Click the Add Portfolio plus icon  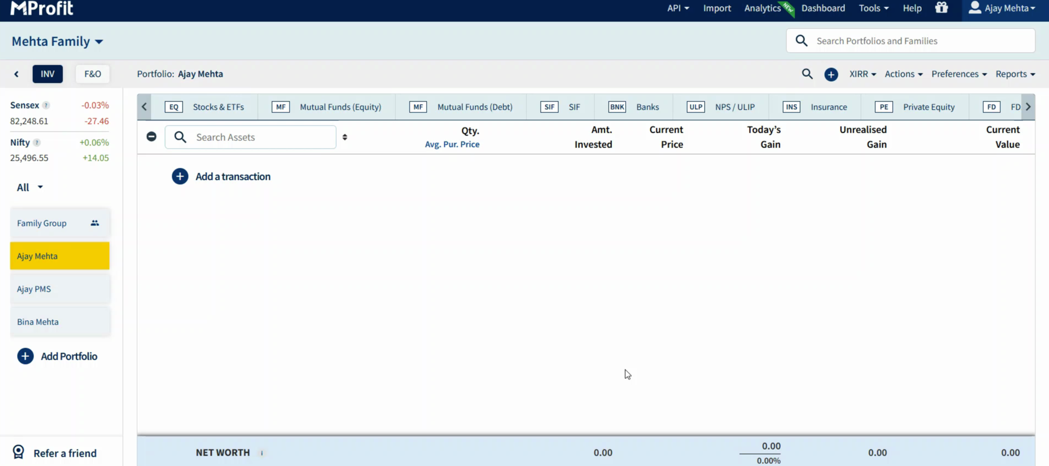pos(25,356)
